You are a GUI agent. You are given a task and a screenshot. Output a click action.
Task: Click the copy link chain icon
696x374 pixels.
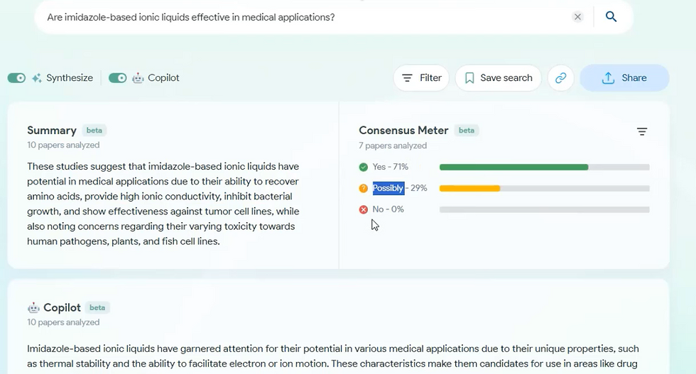coord(561,78)
